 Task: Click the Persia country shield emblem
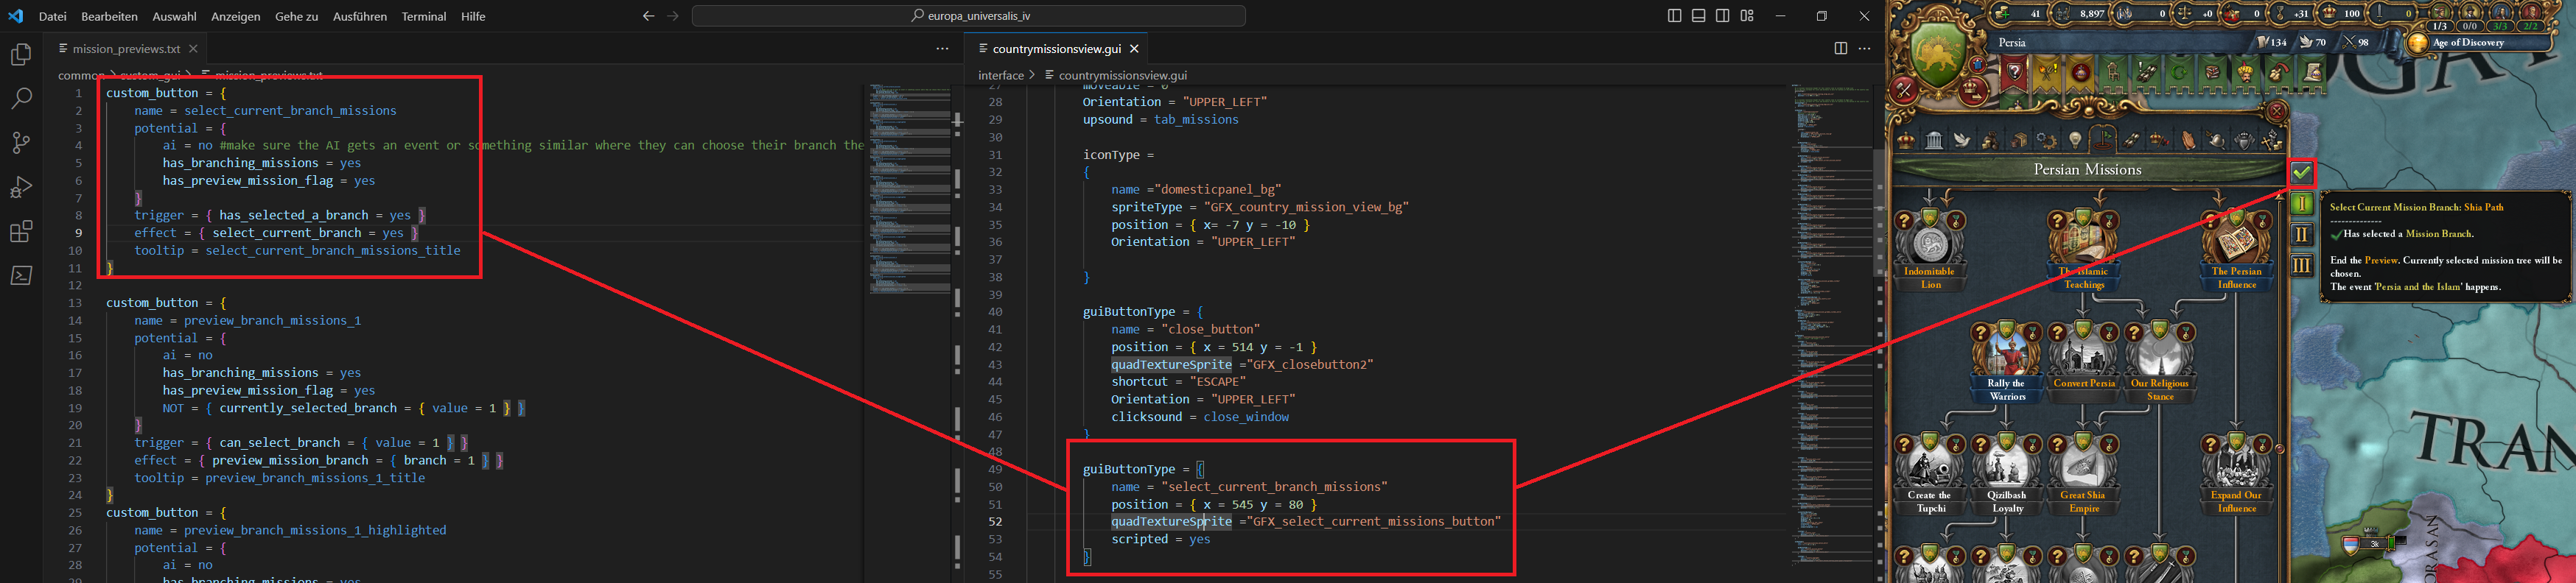coord(1939,52)
